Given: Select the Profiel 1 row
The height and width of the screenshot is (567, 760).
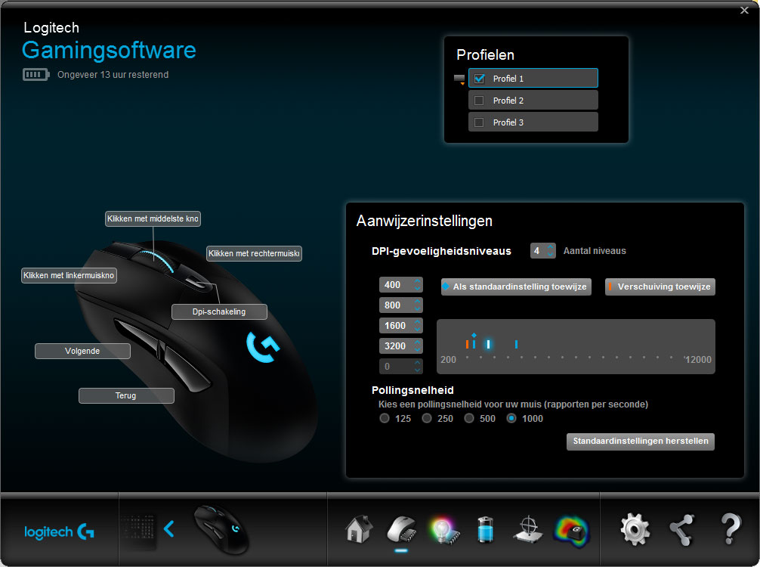Looking at the screenshot, I should (533, 78).
